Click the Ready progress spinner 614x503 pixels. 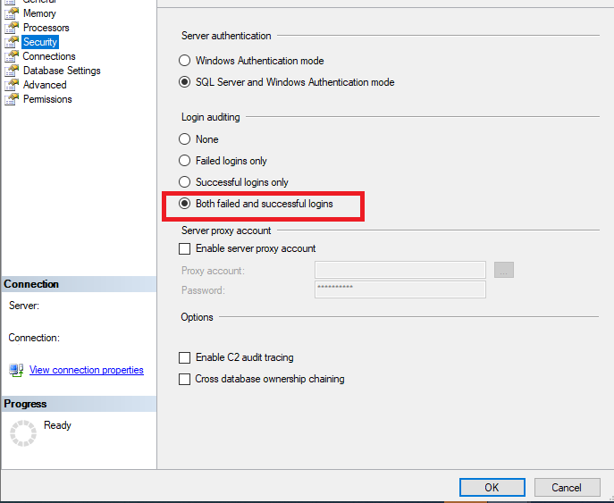(23, 433)
